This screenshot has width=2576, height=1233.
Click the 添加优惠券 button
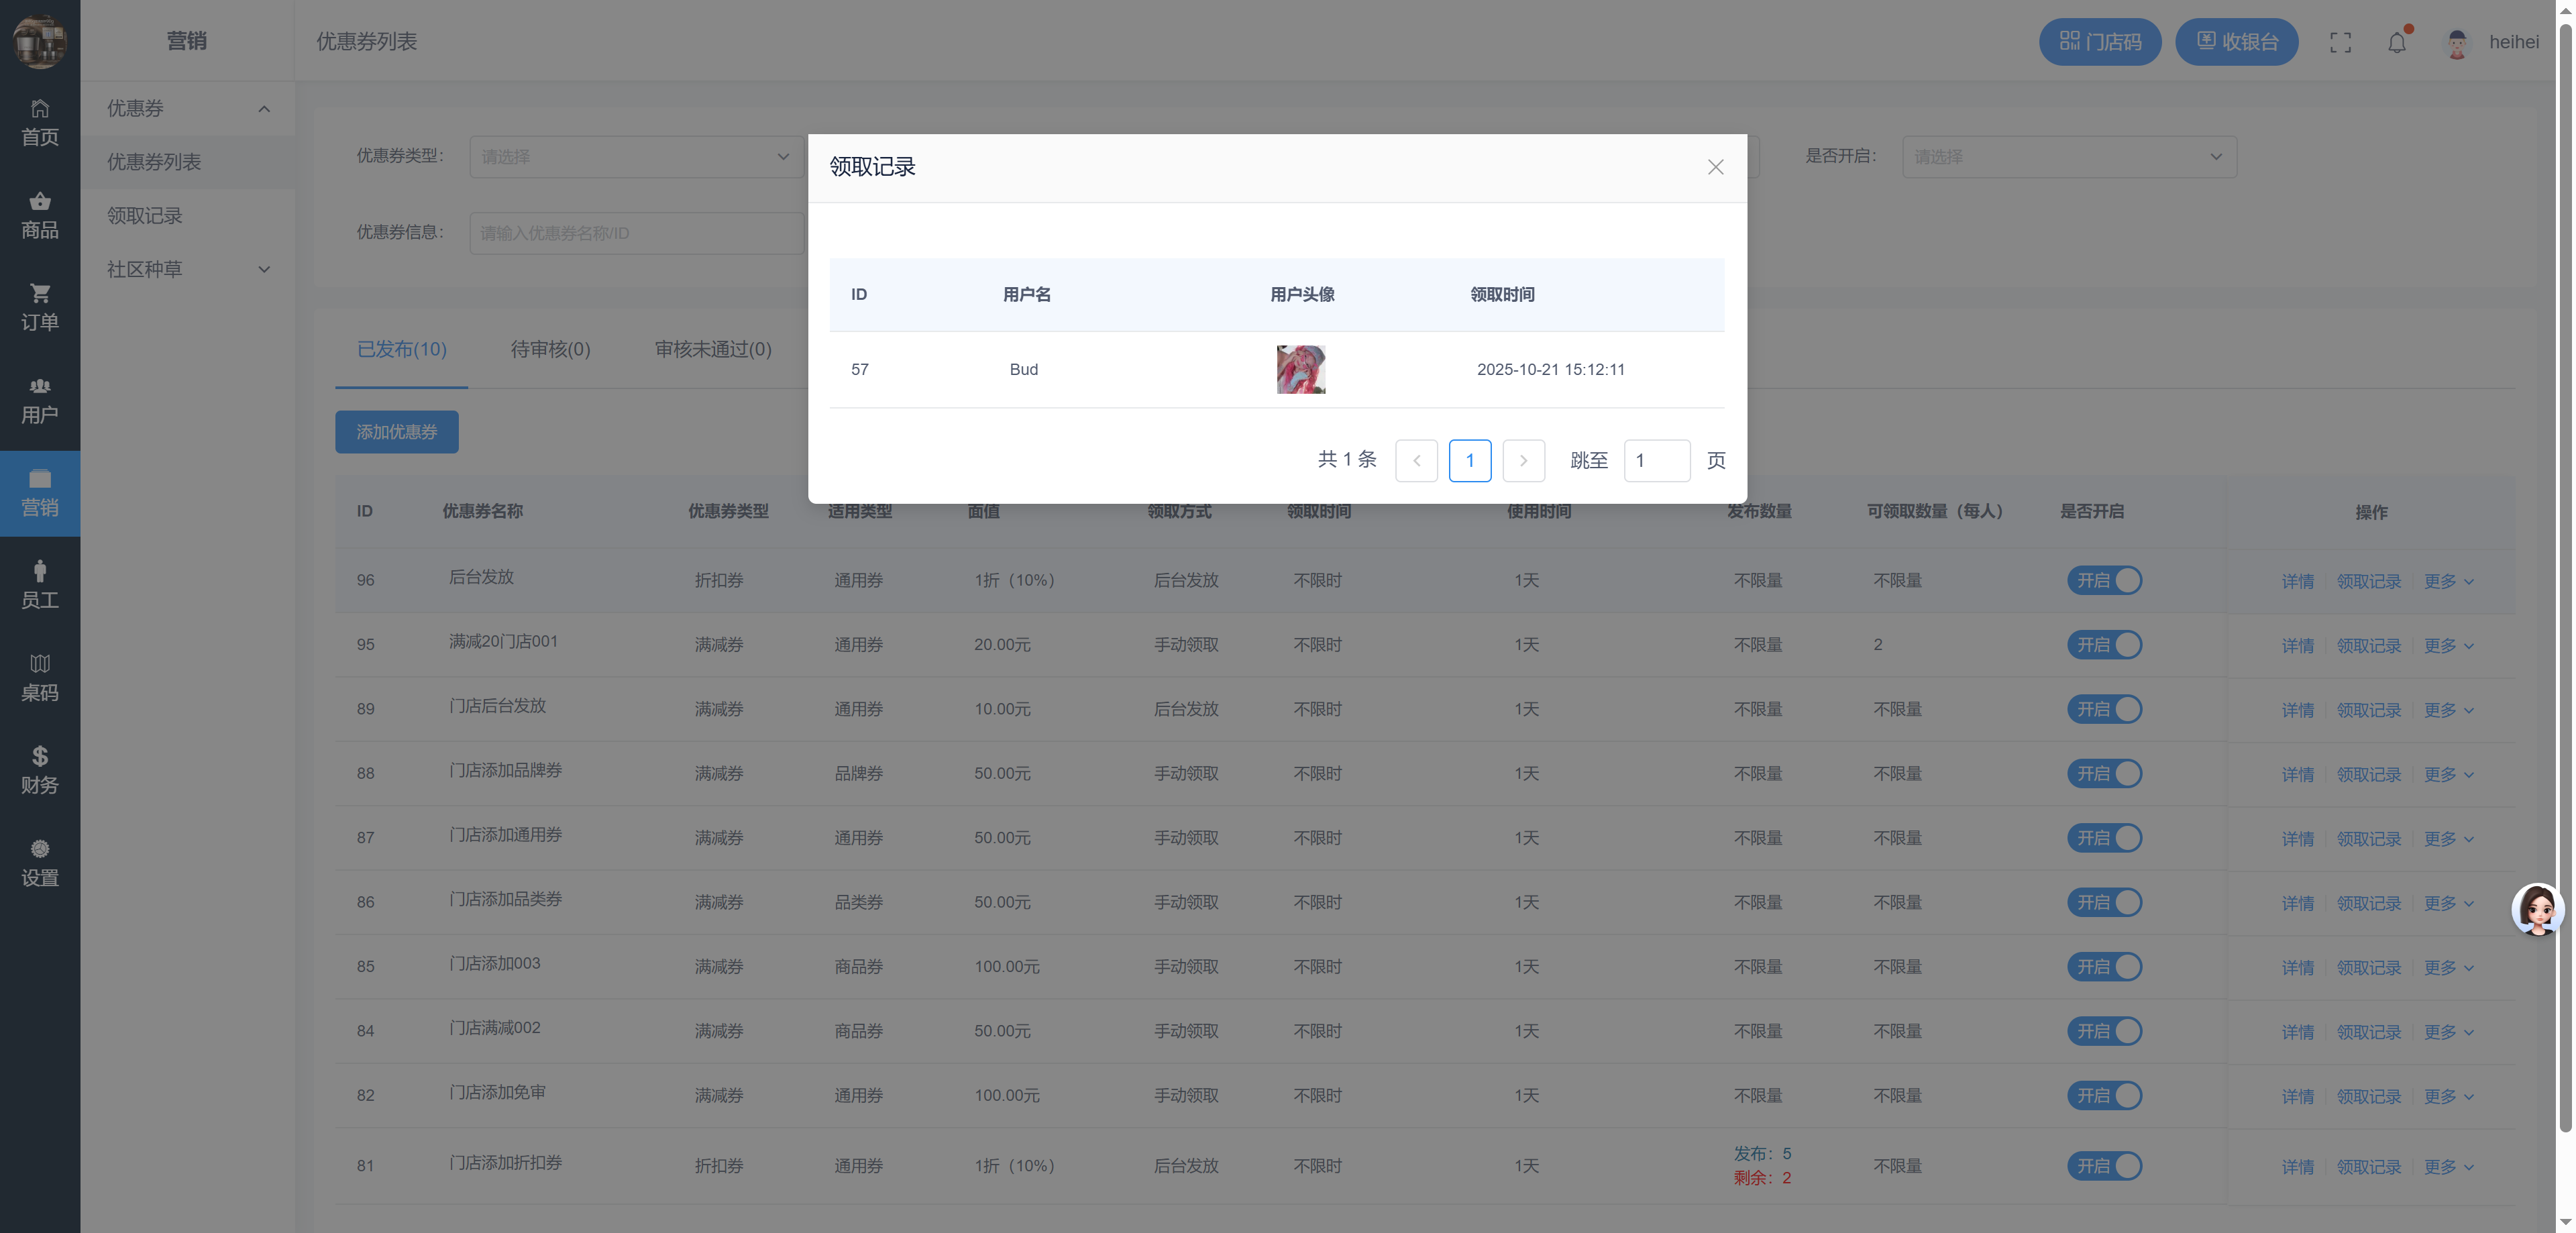396,432
